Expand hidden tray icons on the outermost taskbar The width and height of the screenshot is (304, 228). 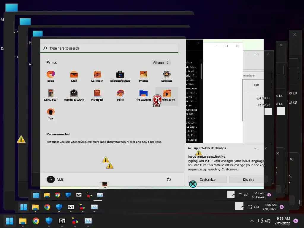252,221
